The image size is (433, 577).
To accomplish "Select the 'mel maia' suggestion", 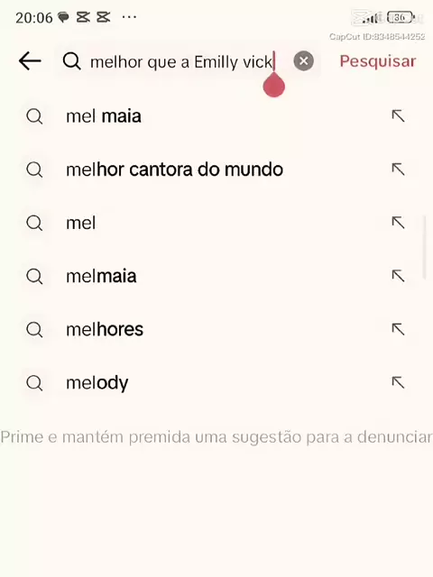I will click(x=216, y=116).
